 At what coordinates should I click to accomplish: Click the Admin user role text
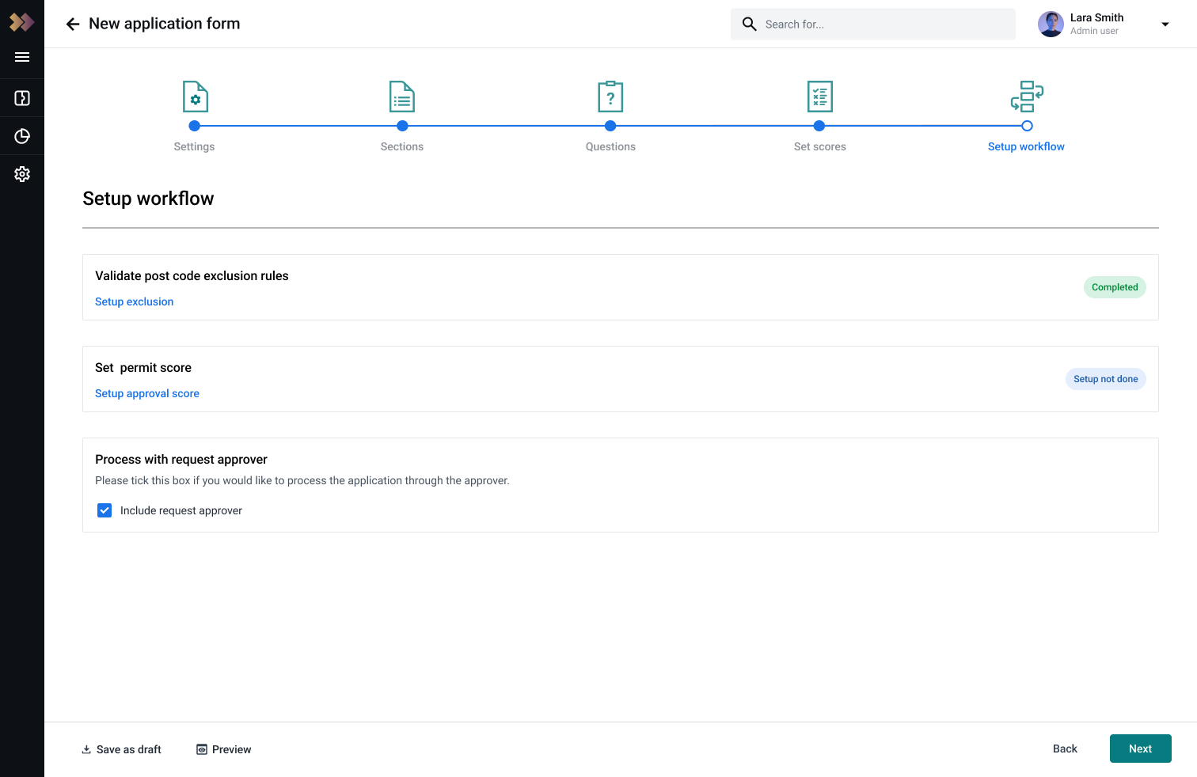(1094, 31)
